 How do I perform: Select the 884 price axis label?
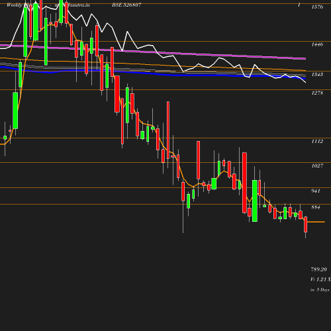pos(316,207)
